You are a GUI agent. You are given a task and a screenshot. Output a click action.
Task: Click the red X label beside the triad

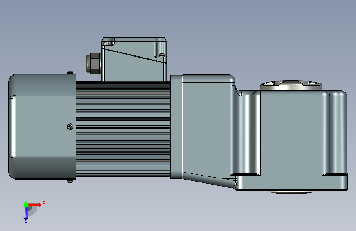[x=44, y=203]
